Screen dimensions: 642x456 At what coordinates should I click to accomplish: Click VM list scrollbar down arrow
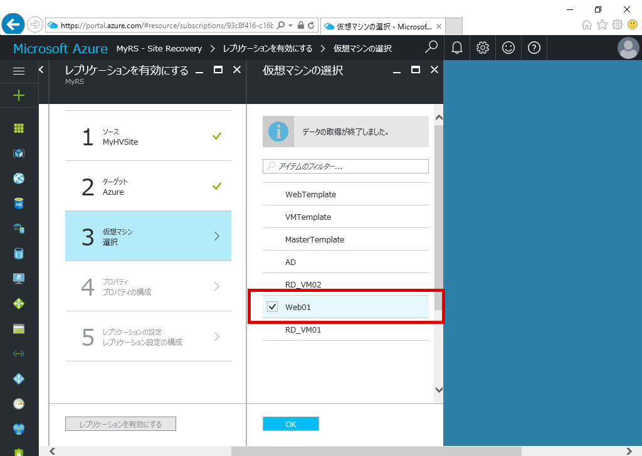click(x=439, y=390)
